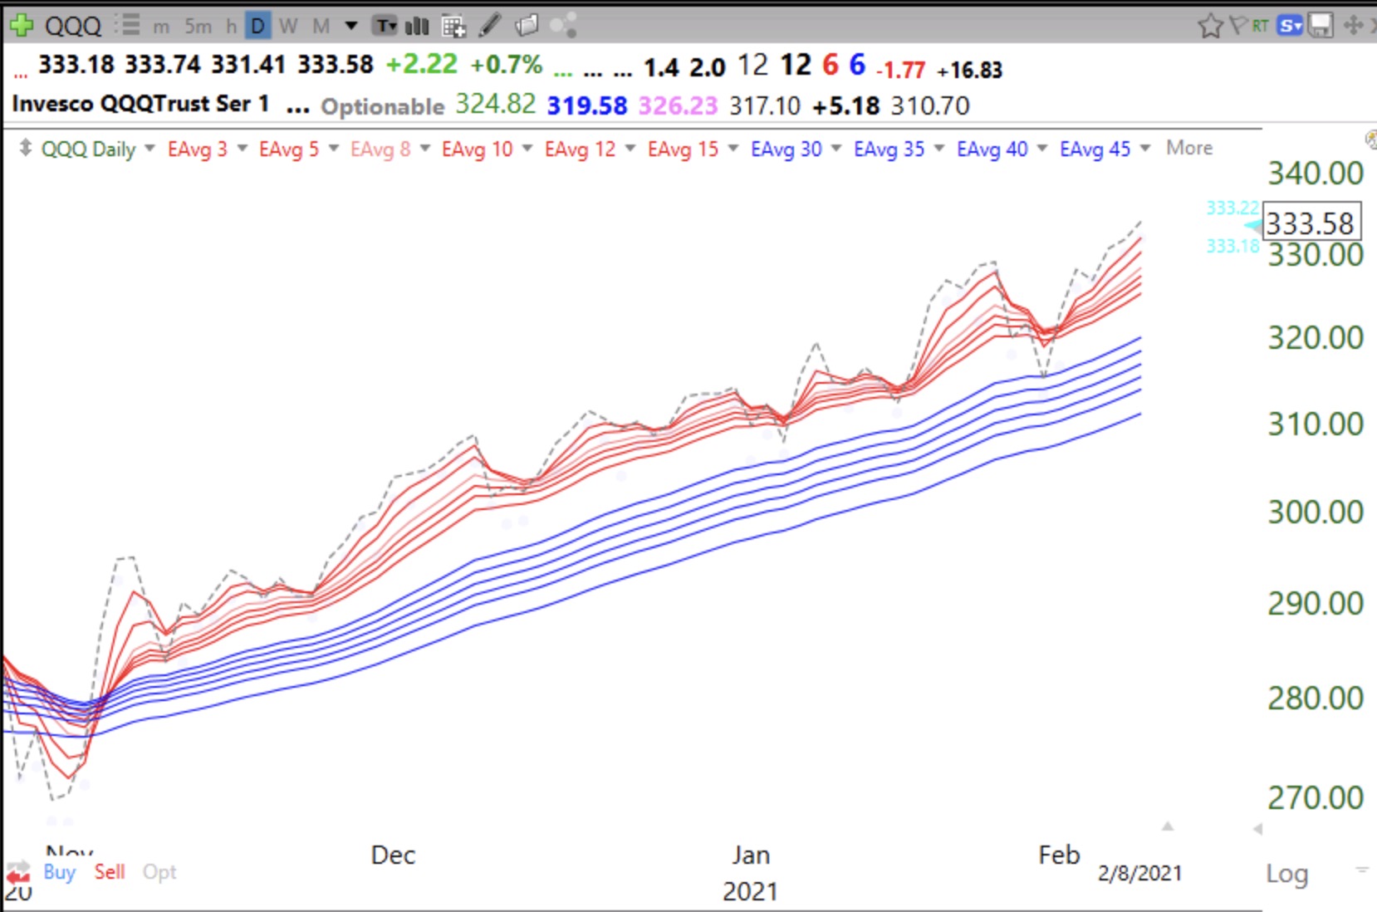Open the EAvg 35 indicator dropdown

[939, 149]
